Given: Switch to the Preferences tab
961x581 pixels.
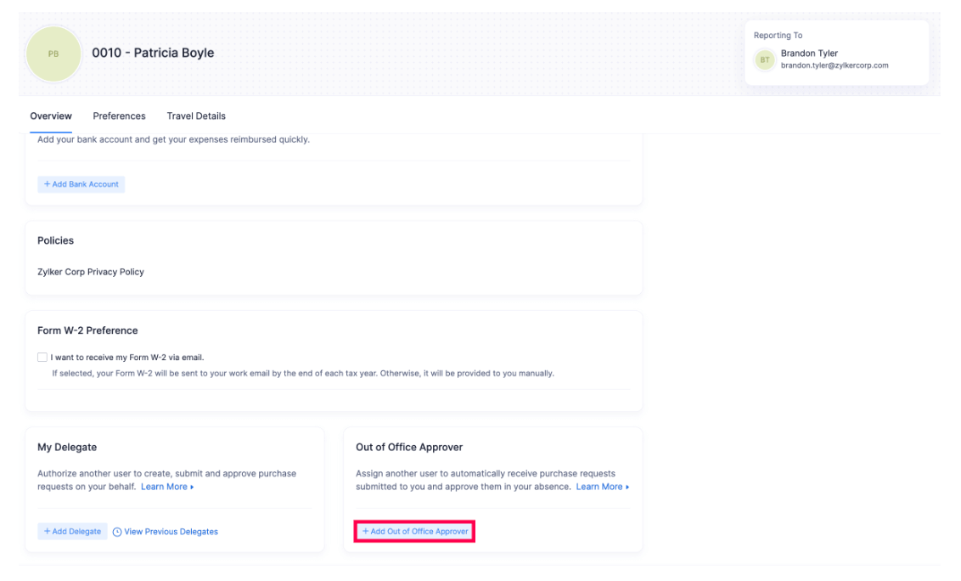Looking at the screenshot, I should pos(119,116).
